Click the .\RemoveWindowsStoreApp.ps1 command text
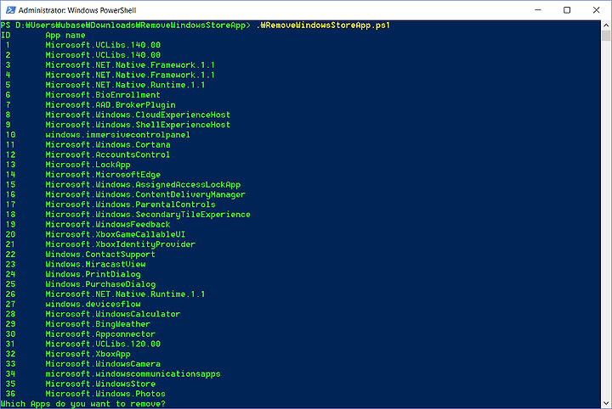Viewport: 612px width, 409px height. coord(323,25)
